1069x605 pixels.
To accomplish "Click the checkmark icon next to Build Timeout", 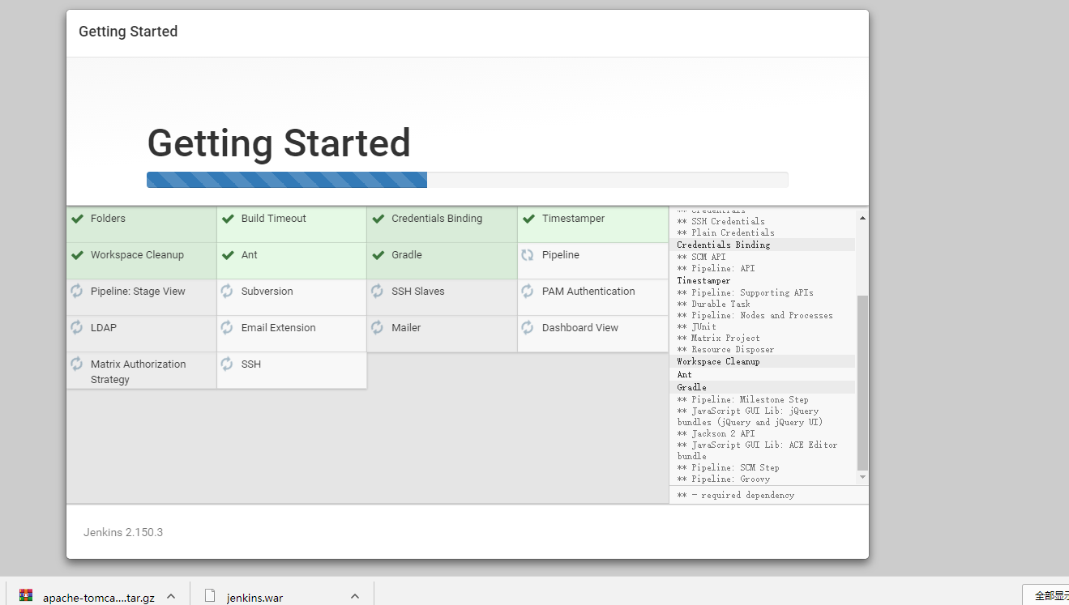I will coord(228,219).
